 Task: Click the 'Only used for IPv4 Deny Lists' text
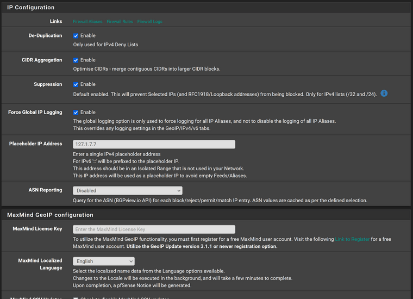click(105, 45)
